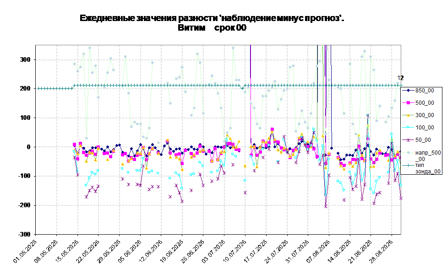
Task: Click the date label 08.05.2026
Action: coord(46,251)
